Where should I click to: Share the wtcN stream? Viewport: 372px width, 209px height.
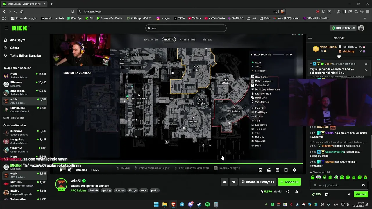click(287, 192)
